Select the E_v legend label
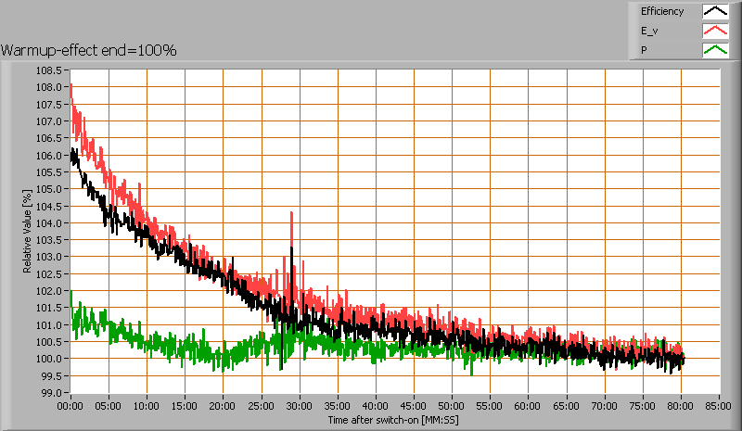 point(650,31)
